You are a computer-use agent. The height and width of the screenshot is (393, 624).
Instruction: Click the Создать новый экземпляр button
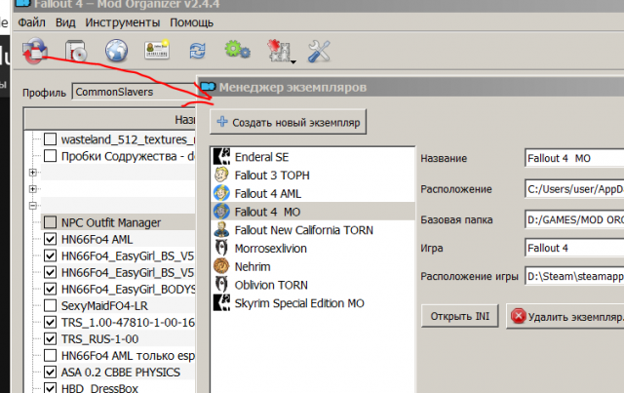(288, 123)
